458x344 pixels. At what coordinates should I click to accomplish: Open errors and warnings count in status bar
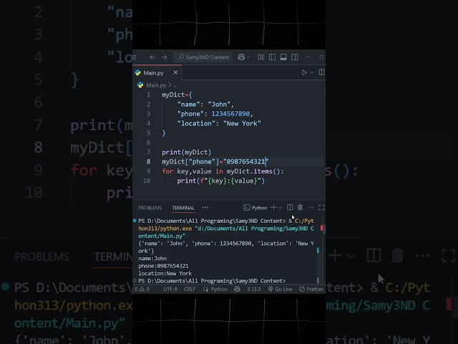pos(142,289)
